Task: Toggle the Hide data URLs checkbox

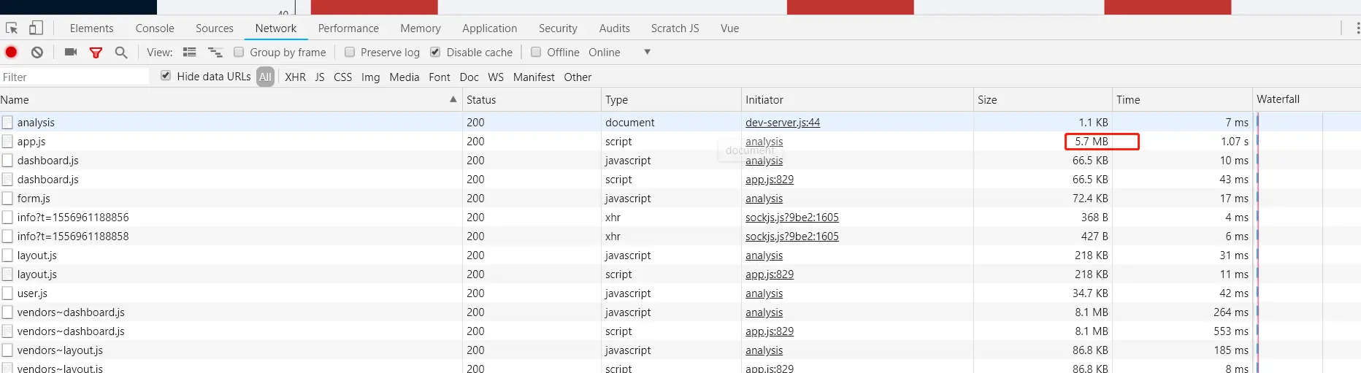Action: click(x=166, y=76)
